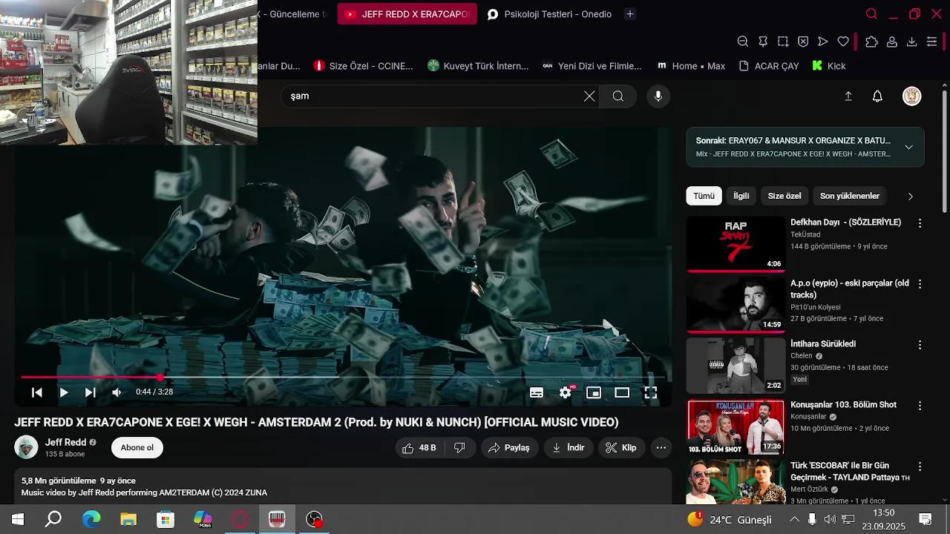Seek on the video progress bar

coord(343,378)
